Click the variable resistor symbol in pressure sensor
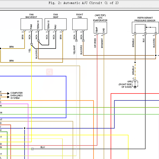Viewport: 159px width, 159px height. pyautogui.click(x=145, y=27)
